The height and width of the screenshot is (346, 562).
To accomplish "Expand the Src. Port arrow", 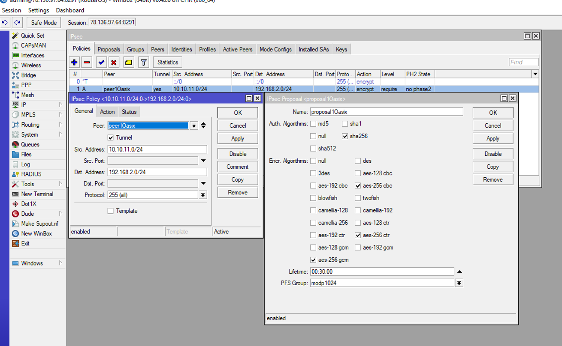I will pyautogui.click(x=203, y=161).
